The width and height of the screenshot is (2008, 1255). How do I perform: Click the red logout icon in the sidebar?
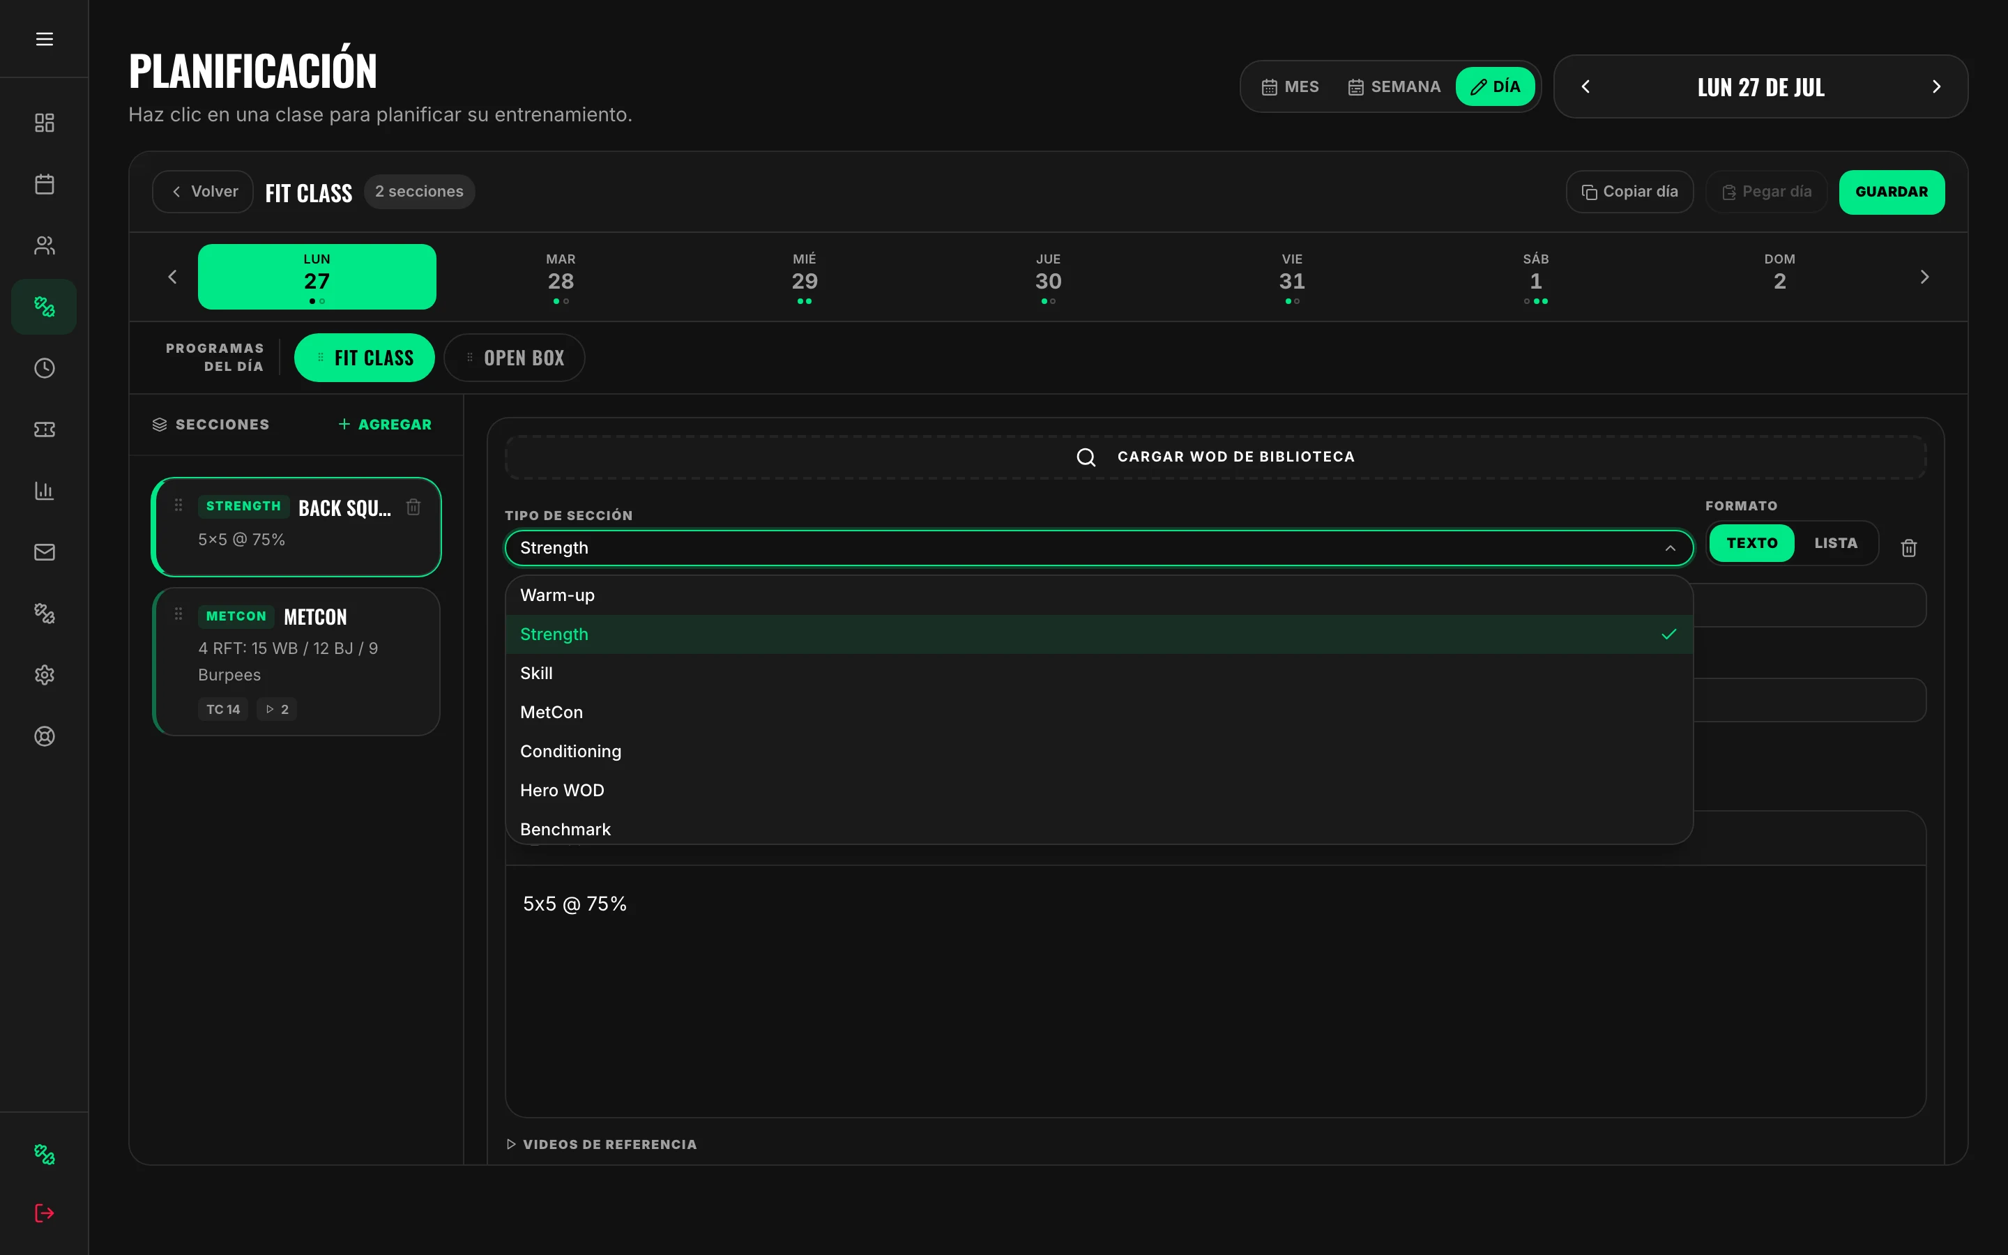[x=45, y=1213]
